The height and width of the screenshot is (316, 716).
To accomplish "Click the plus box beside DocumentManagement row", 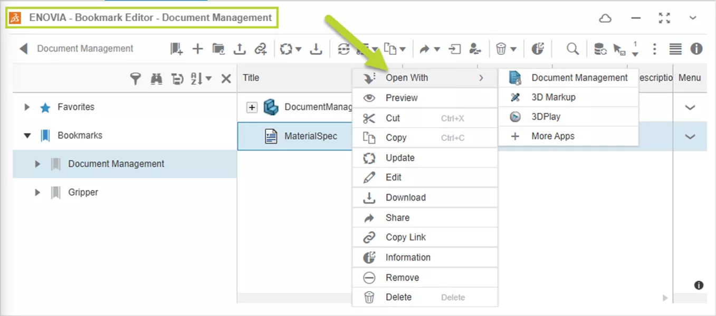I will pyautogui.click(x=252, y=107).
